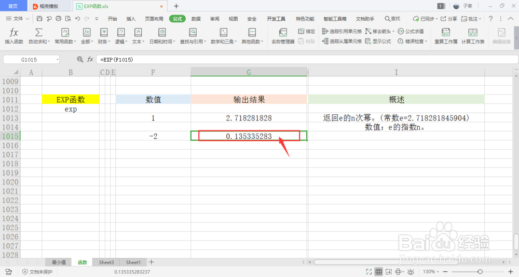The image size is (519, 277).
Task: Click the Insert Function (插入函数) icon
Action: coord(14,36)
